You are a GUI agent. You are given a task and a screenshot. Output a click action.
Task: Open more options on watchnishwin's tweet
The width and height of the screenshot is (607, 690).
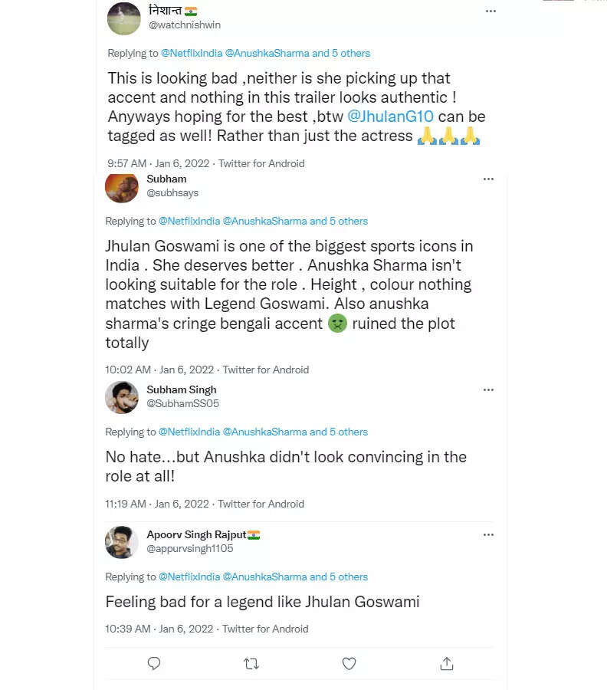pos(491,11)
